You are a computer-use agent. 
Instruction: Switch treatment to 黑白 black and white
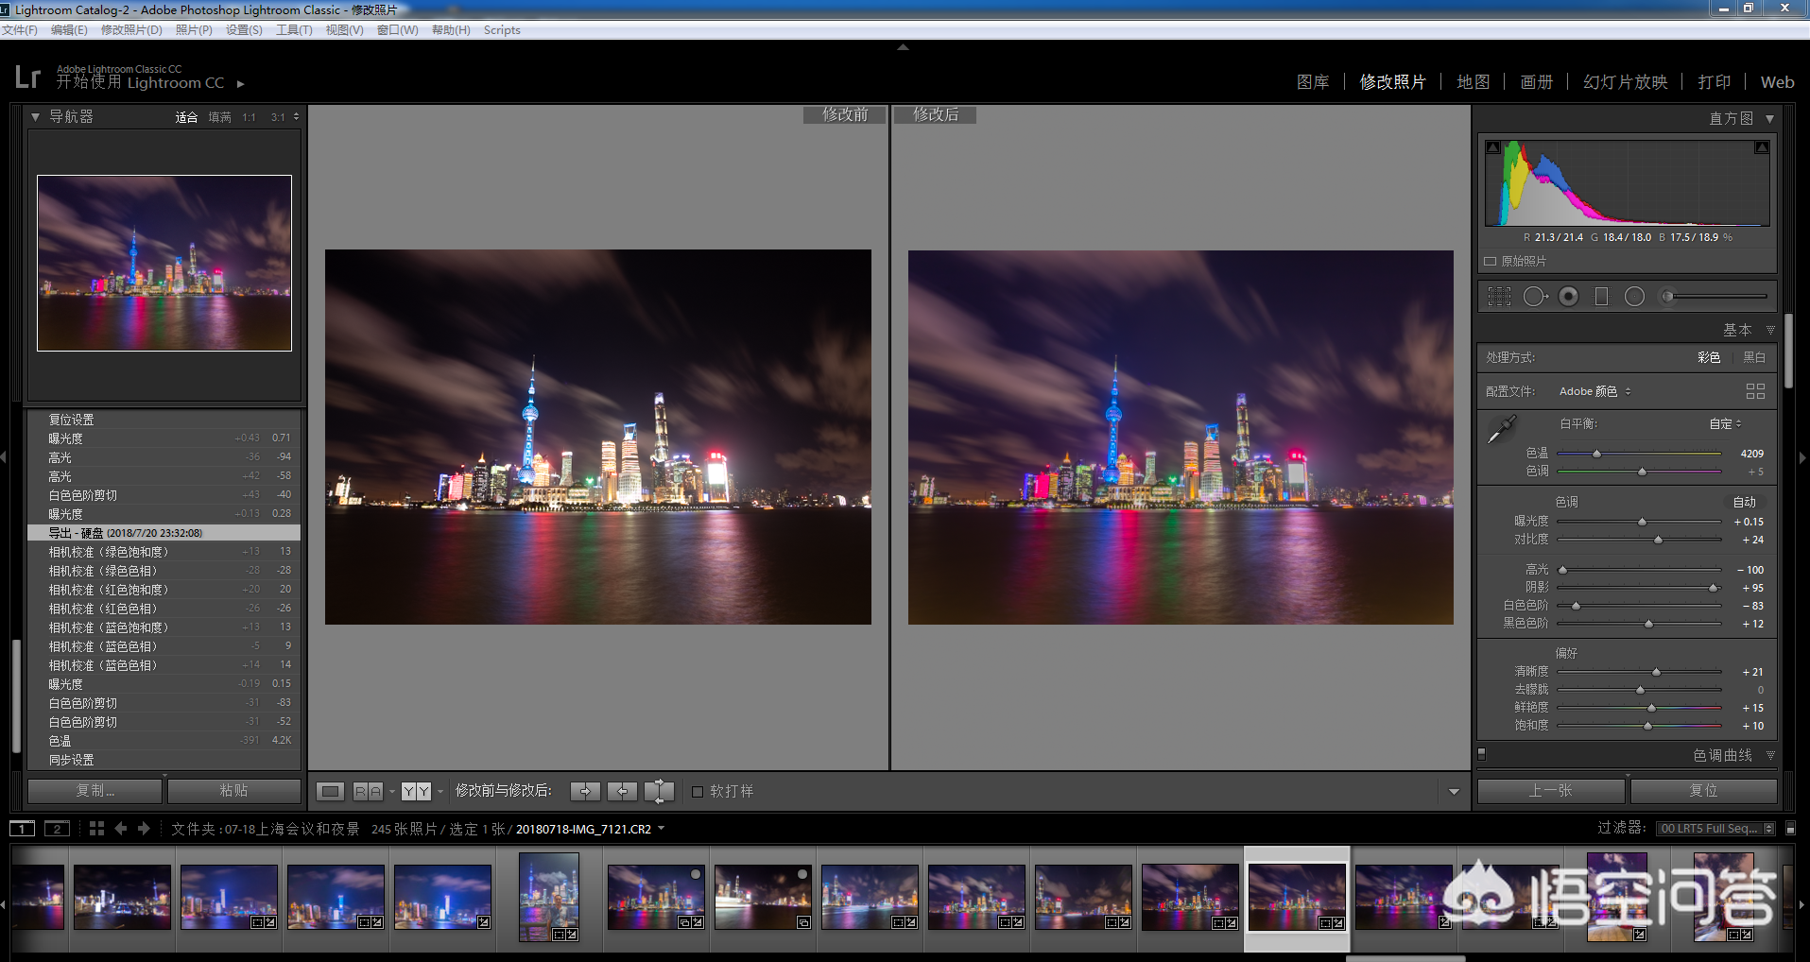click(1753, 357)
